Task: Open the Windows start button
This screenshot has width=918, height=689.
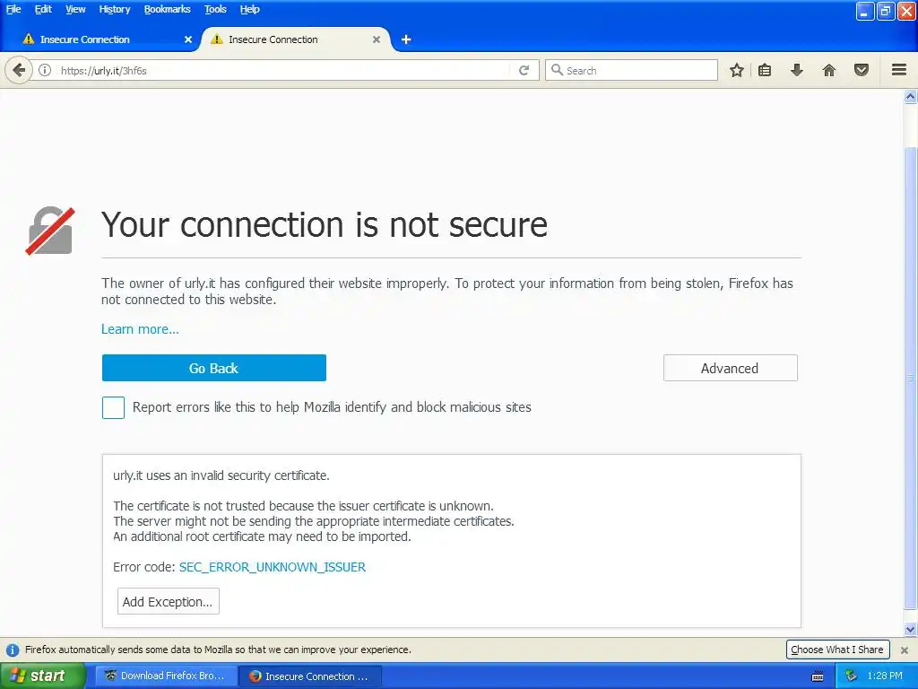Action: click(x=42, y=676)
